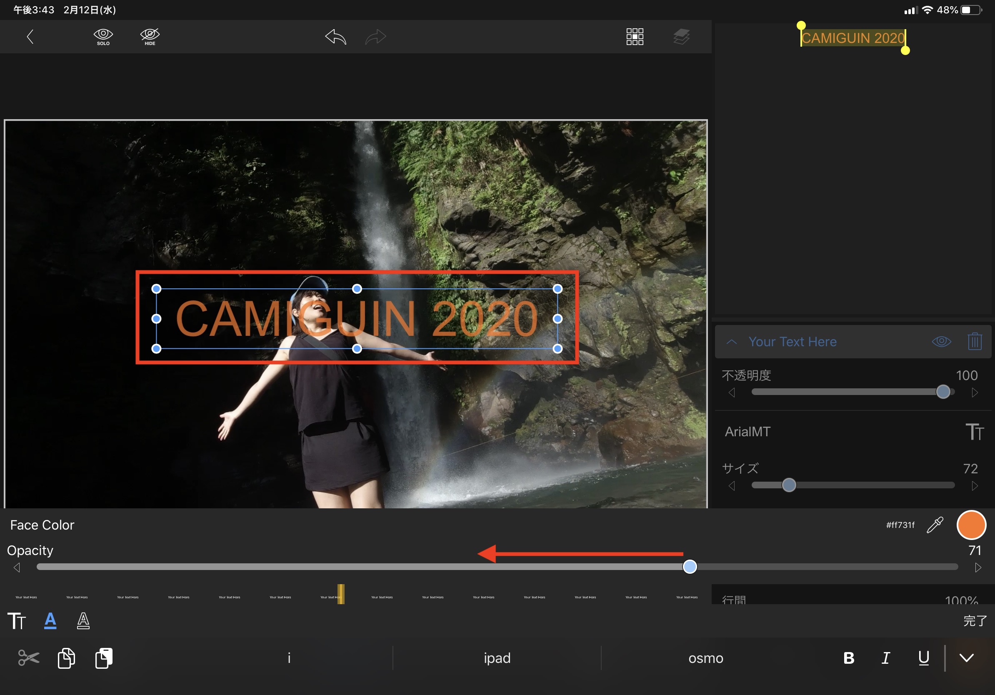Screen dimensions: 995x695
Task: Switch to the Face Color tab
Action: [50, 620]
